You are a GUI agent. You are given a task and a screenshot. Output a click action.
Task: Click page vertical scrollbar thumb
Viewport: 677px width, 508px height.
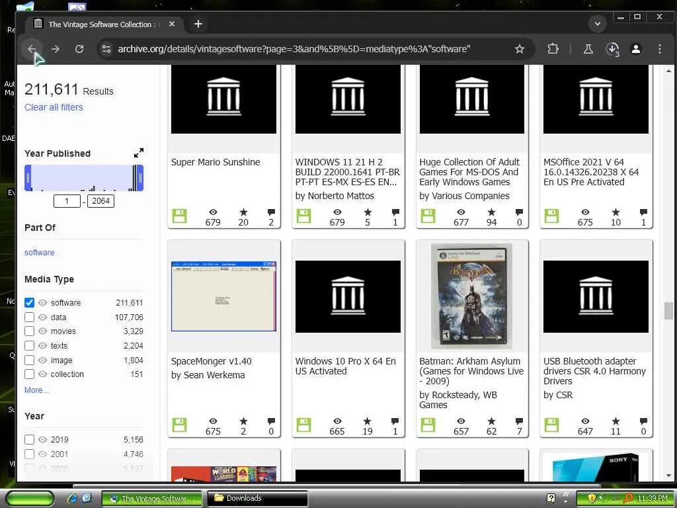point(668,311)
